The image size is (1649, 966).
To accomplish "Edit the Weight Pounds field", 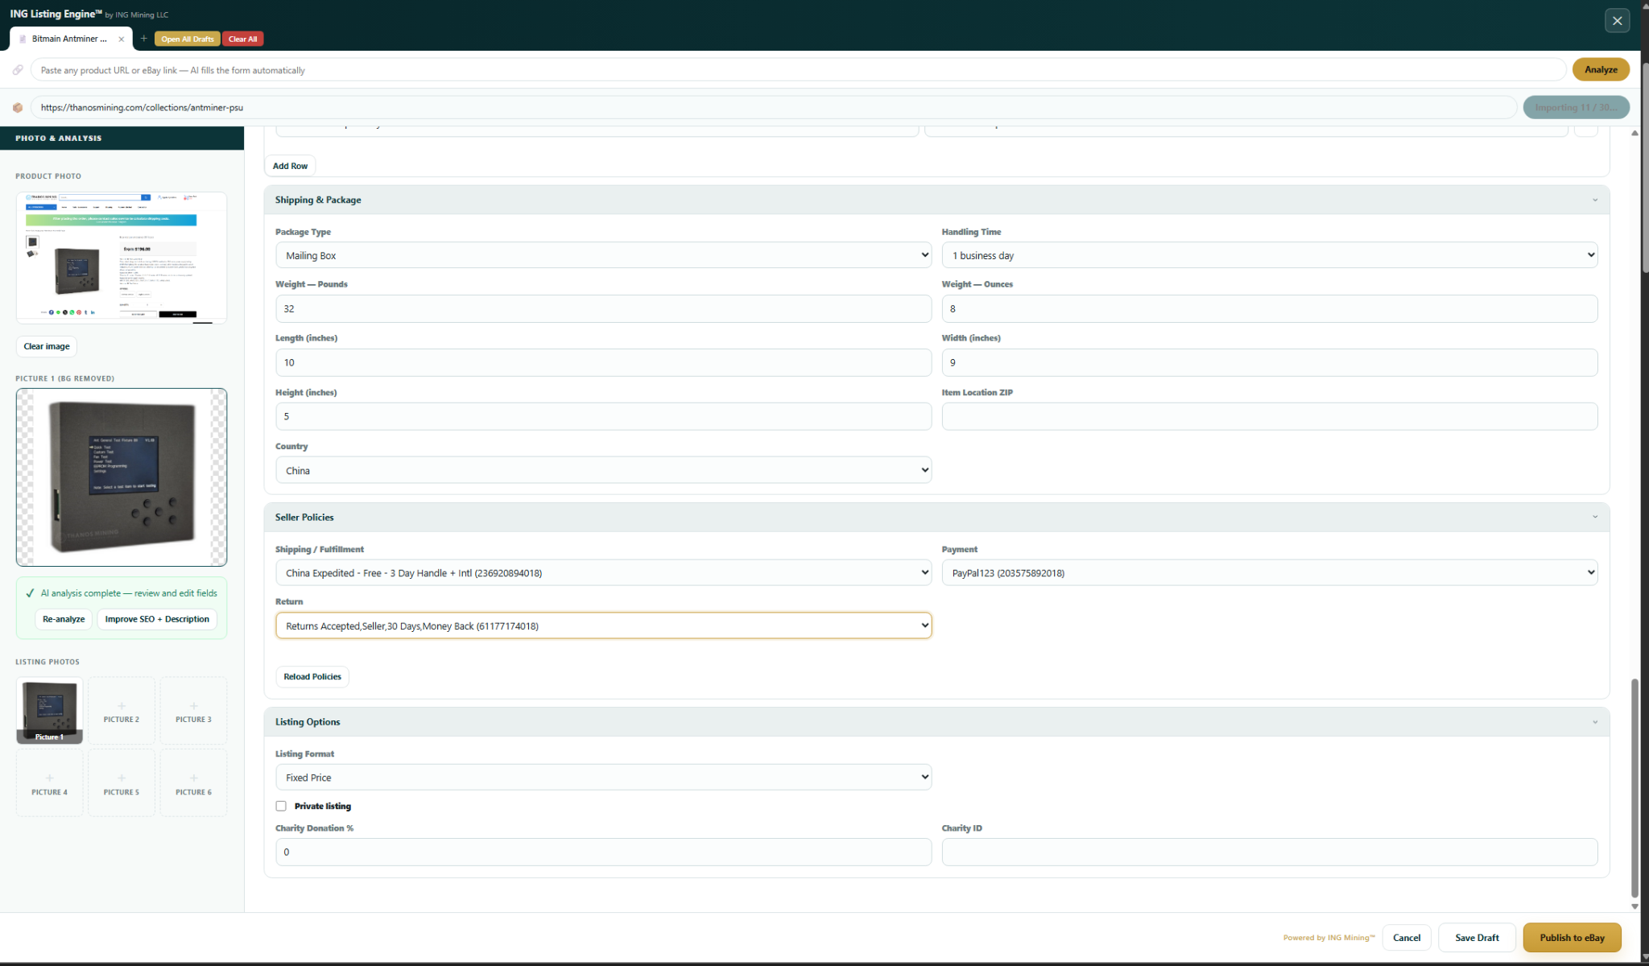I will point(603,308).
